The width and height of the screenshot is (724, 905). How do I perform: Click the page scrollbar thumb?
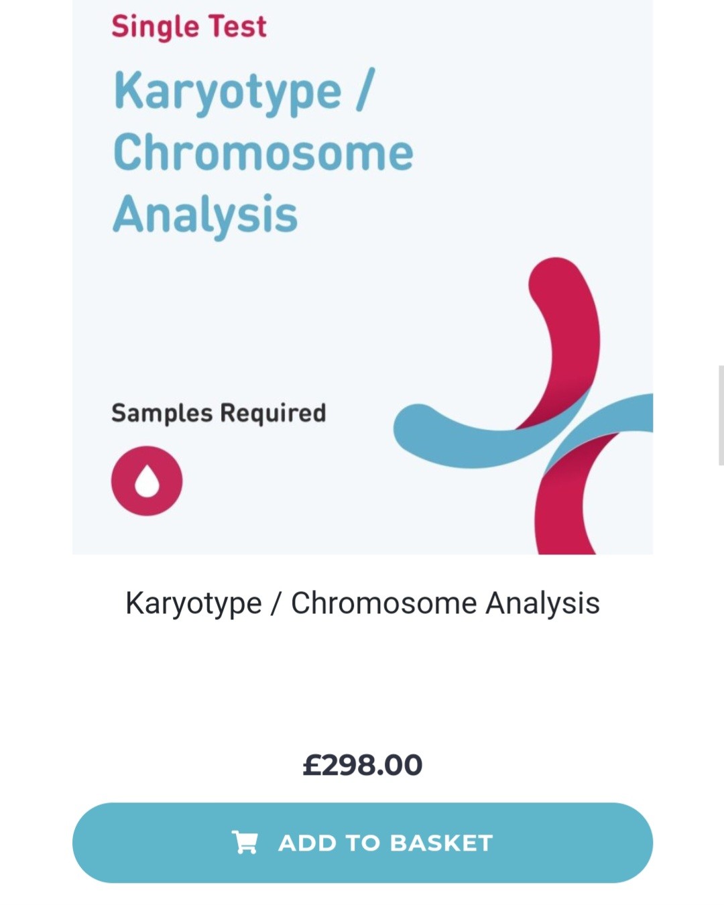[x=721, y=416]
